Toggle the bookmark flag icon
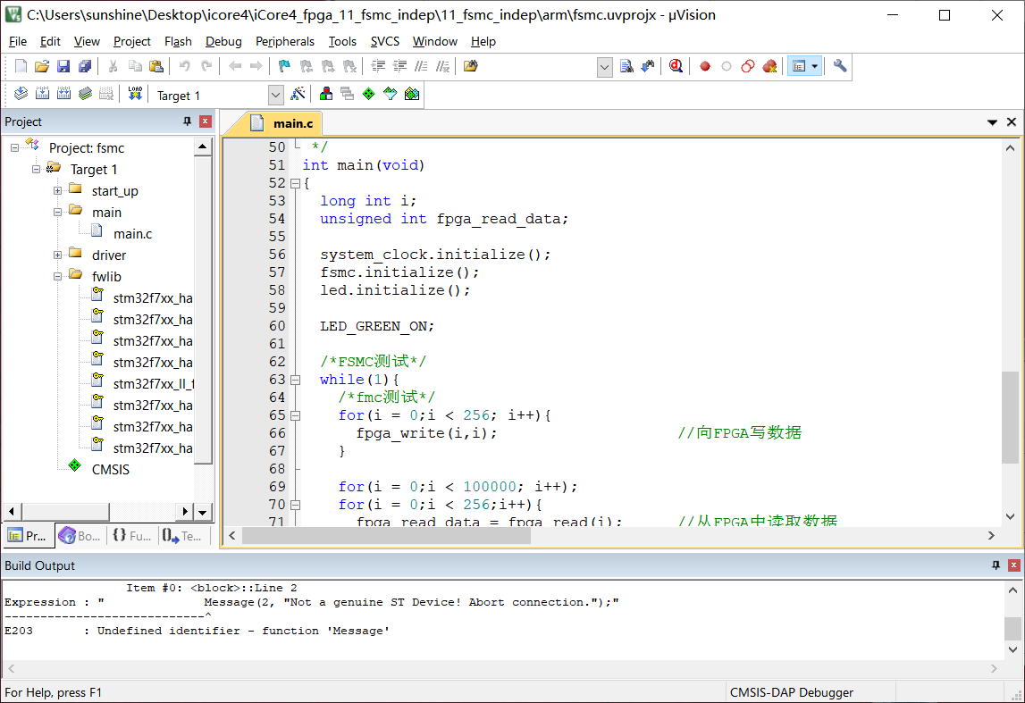The width and height of the screenshot is (1025, 703). click(x=284, y=66)
